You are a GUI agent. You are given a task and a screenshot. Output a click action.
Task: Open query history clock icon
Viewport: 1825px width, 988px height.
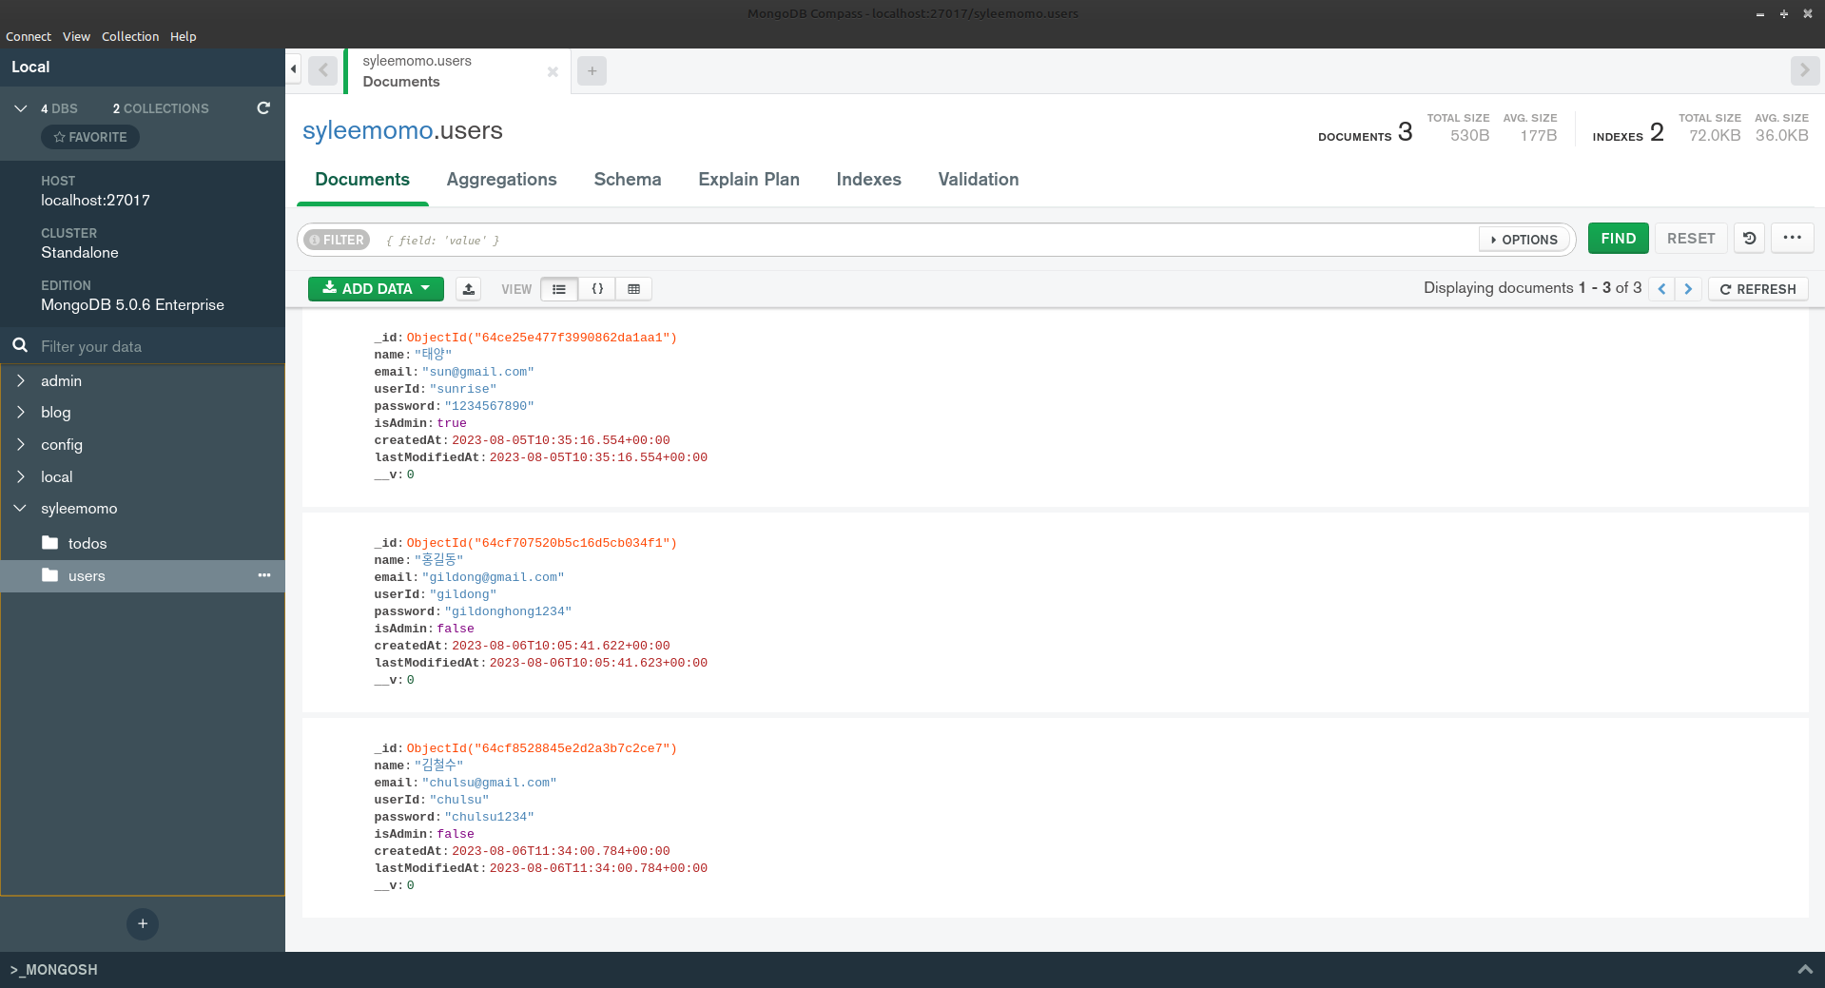[1749, 239]
